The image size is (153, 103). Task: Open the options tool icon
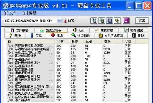pyautogui.click(x=117, y=21)
